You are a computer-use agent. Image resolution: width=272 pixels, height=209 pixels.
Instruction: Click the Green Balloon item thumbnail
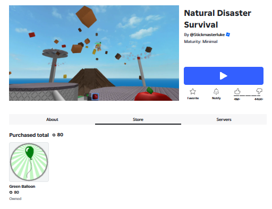29,162
